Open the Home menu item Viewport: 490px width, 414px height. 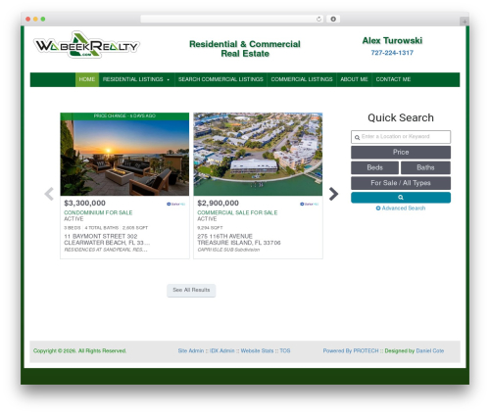coord(87,79)
